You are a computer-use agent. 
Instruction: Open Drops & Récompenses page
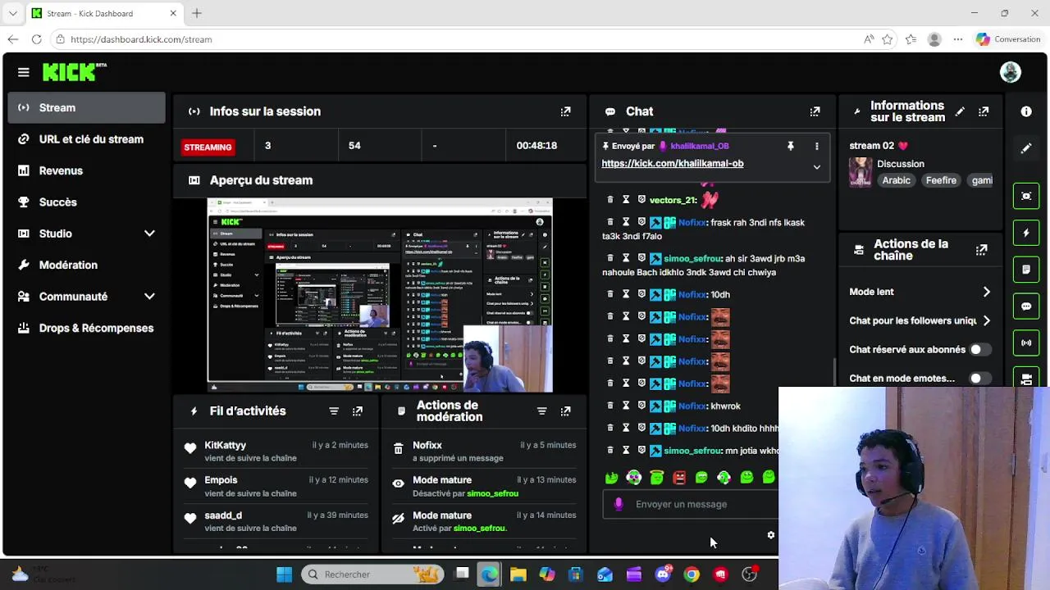86,328
